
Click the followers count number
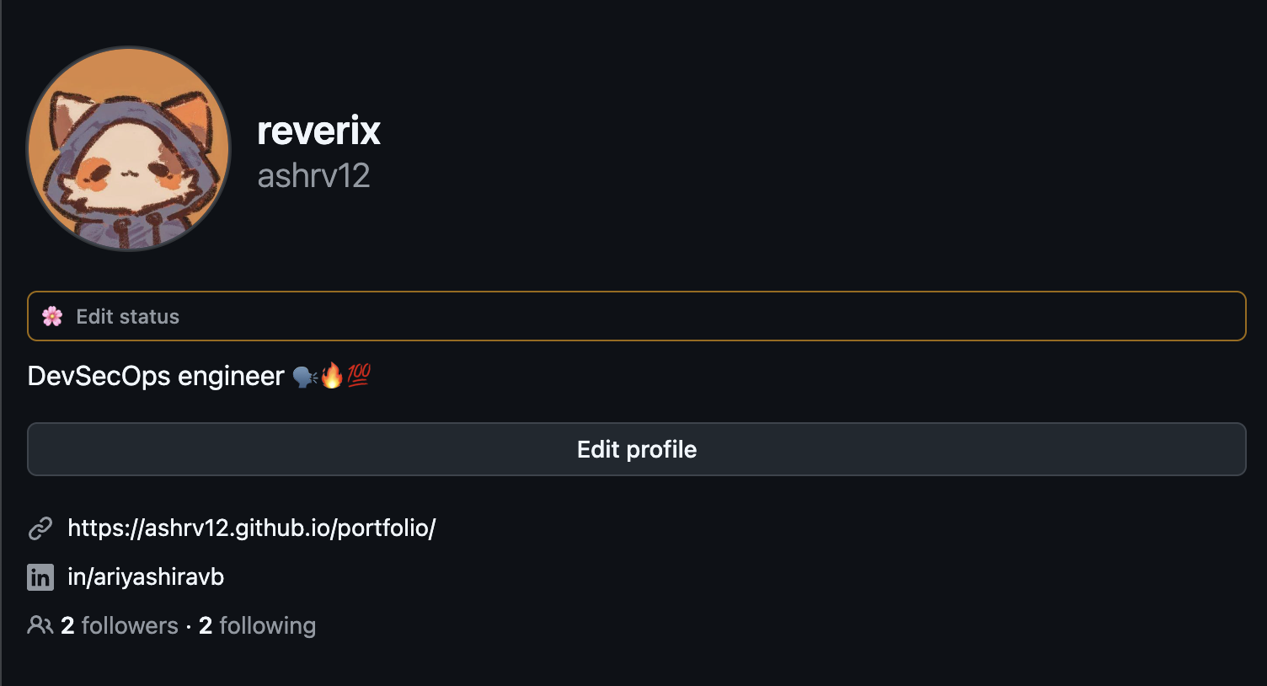(67, 625)
